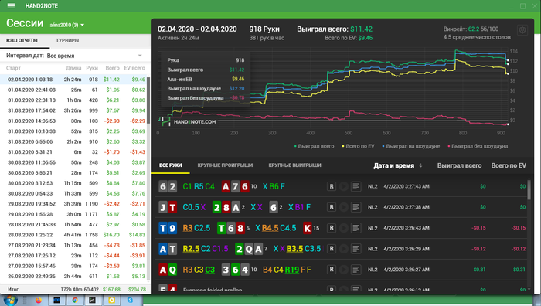Image resolution: width=541 pixels, height=306 pixels.
Task: Open the Интервал дат dropdown
Action: pos(94,56)
